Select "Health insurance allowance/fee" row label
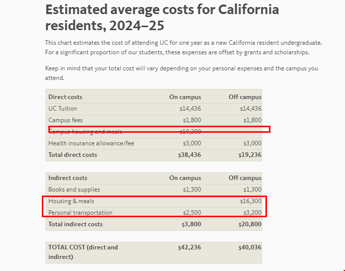The height and width of the screenshot is (271, 345). pos(91,143)
